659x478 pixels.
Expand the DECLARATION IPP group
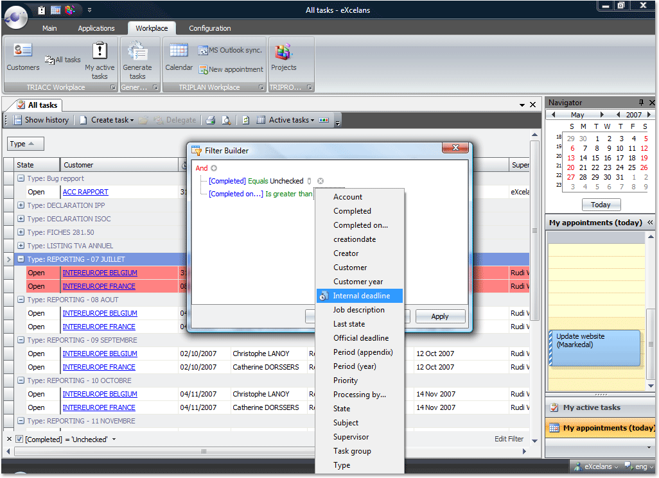coord(21,205)
